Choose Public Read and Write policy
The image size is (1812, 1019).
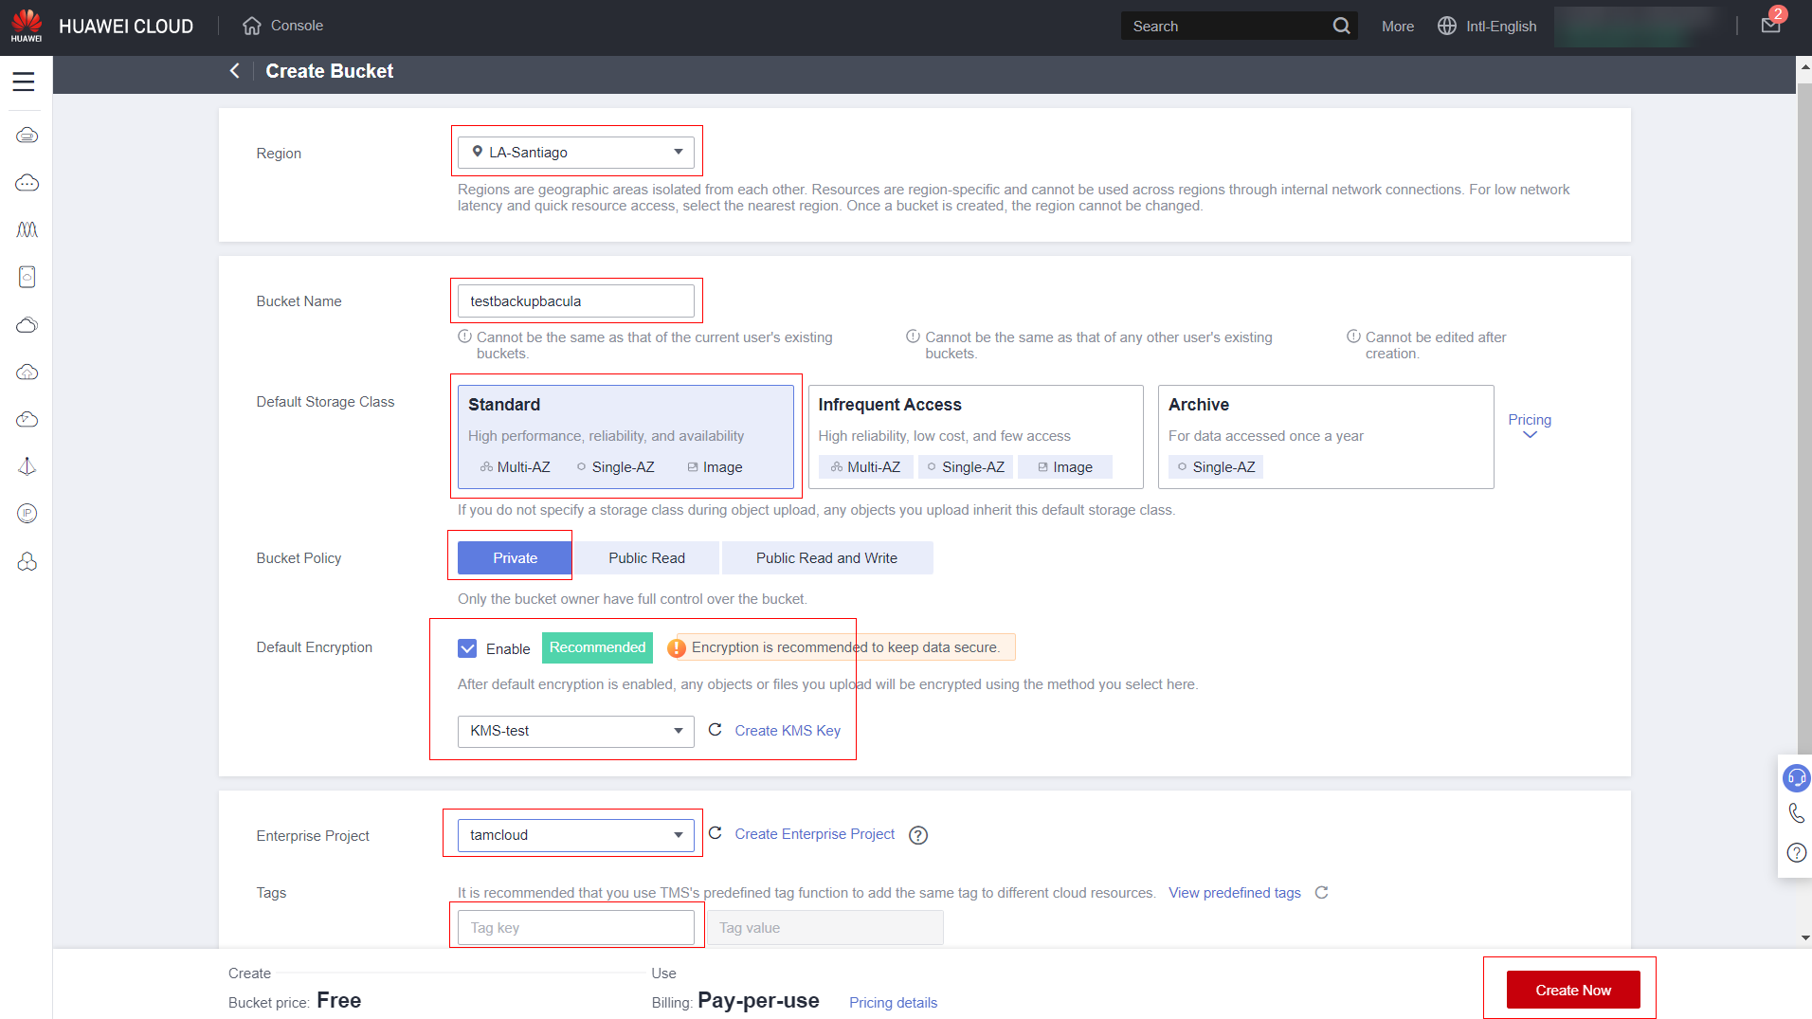click(x=826, y=558)
